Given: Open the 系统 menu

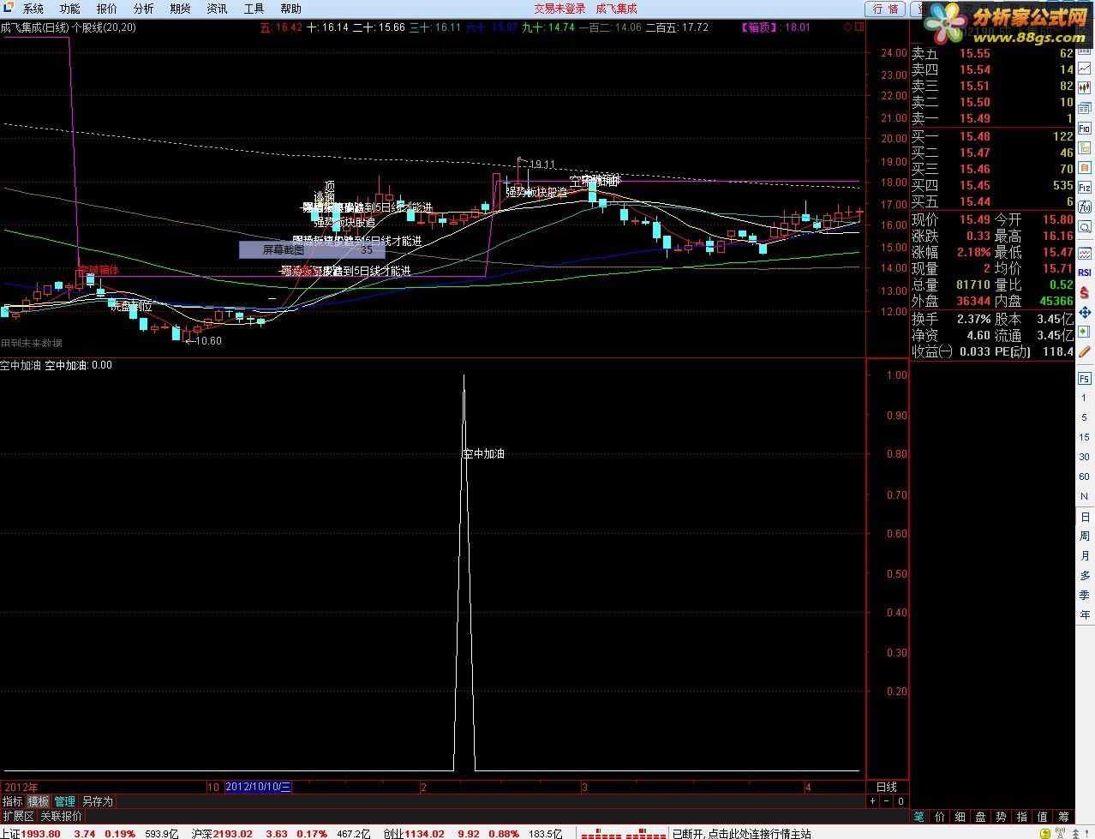Looking at the screenshot, I should [33, 9].
